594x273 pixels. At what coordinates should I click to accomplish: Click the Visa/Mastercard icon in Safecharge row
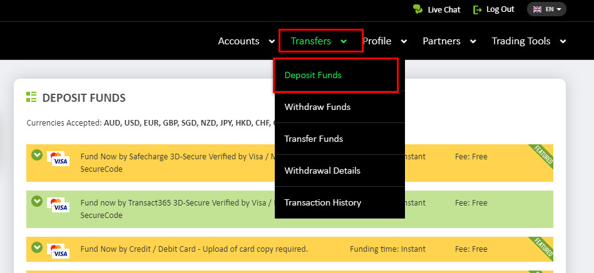tap(58, 159)
